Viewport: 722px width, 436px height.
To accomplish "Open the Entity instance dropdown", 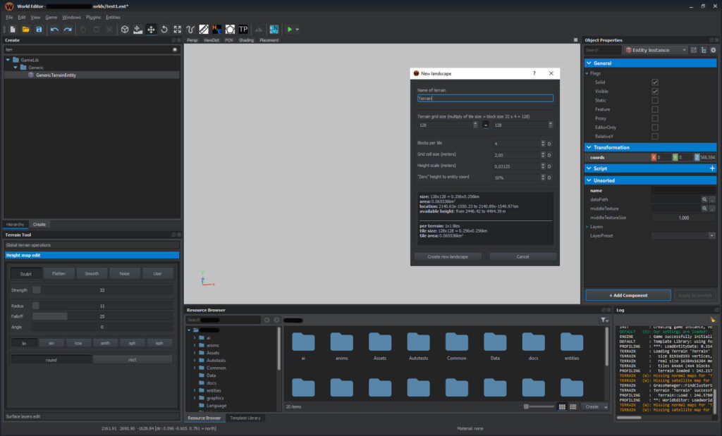I will coord(656,50).
